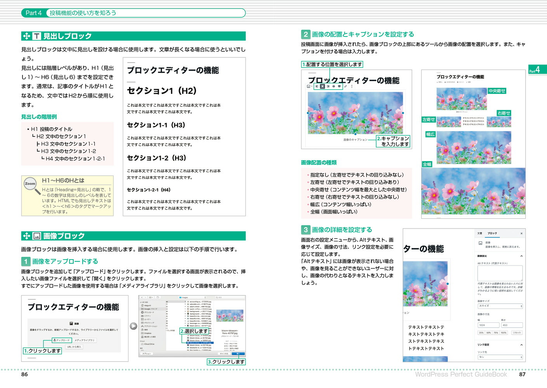
Task: Click the URL から挿入 button
Action: tap(74, 347)
